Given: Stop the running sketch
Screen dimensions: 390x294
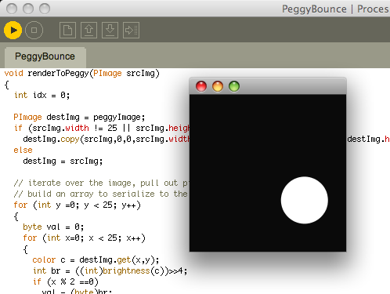Looking at the screenshot, I should pyautogui.click(x=34, y=31).
